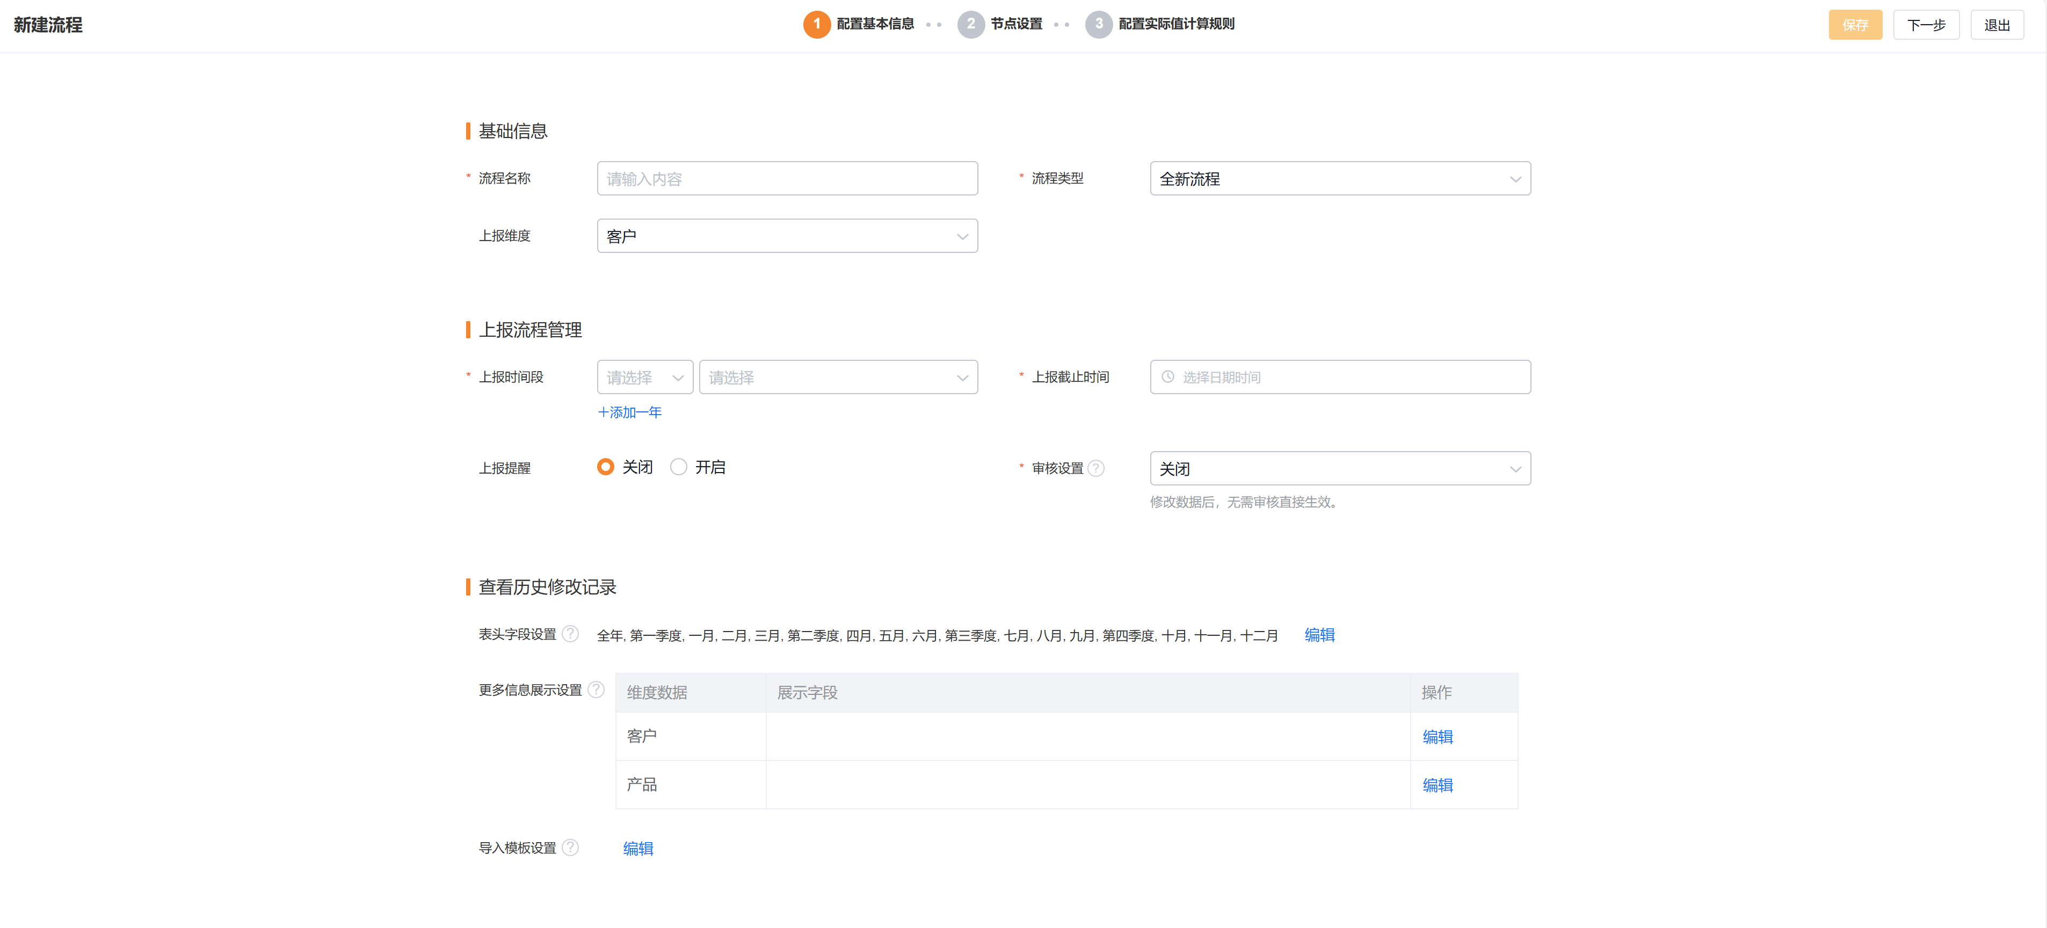Click help icon next to 审核设置
The height and width of the screenshot is (928, 2047).
1096,468
